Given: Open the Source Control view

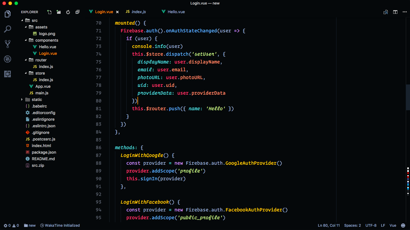Looking at the screenshot, I should tap(8, 44).
